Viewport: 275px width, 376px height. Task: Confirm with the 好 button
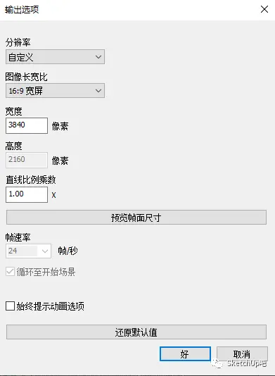[185, 353]
